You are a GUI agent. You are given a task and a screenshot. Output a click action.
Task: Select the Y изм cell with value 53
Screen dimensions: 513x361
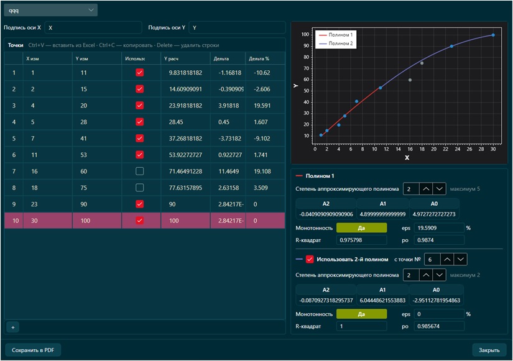coord(97,155)
